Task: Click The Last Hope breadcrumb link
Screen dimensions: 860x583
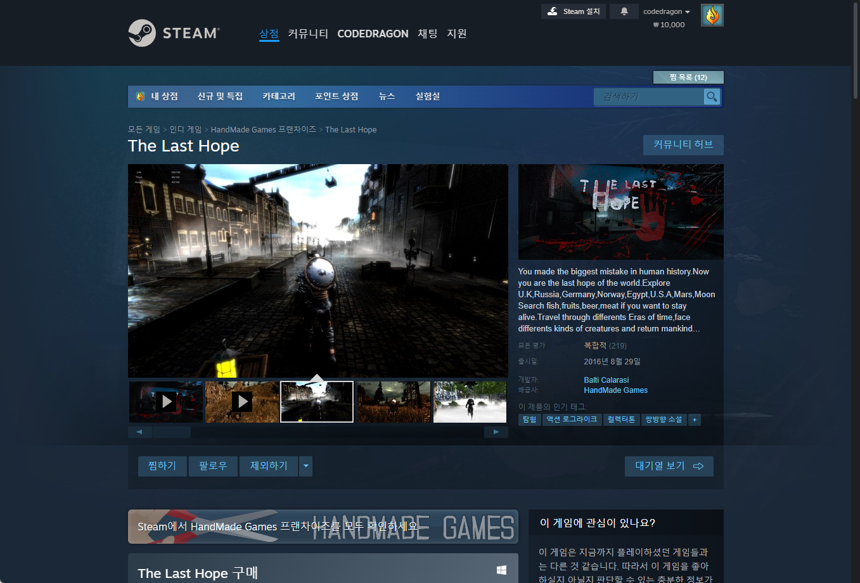Action: (351, 129)
